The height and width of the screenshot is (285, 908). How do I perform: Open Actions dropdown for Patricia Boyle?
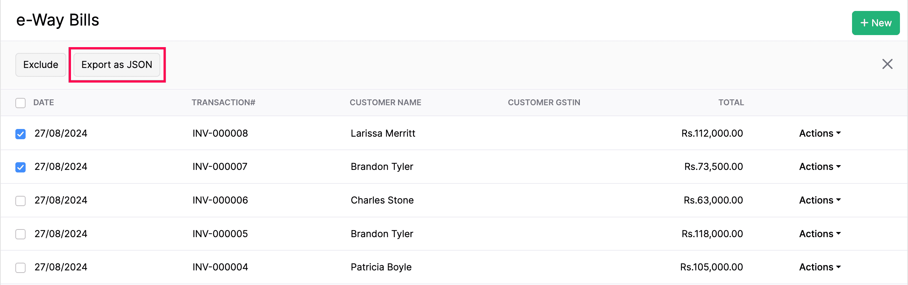tap(820, 267)
